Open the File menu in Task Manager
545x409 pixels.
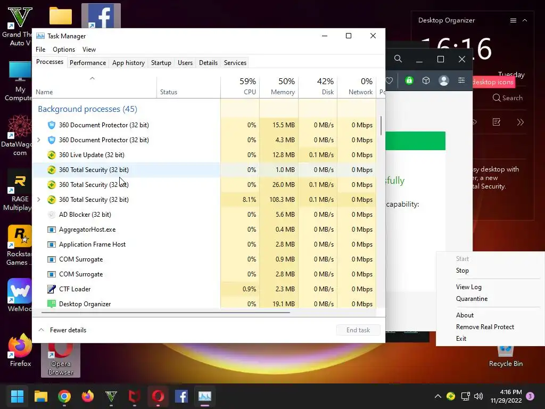click(x=40, y=50)
